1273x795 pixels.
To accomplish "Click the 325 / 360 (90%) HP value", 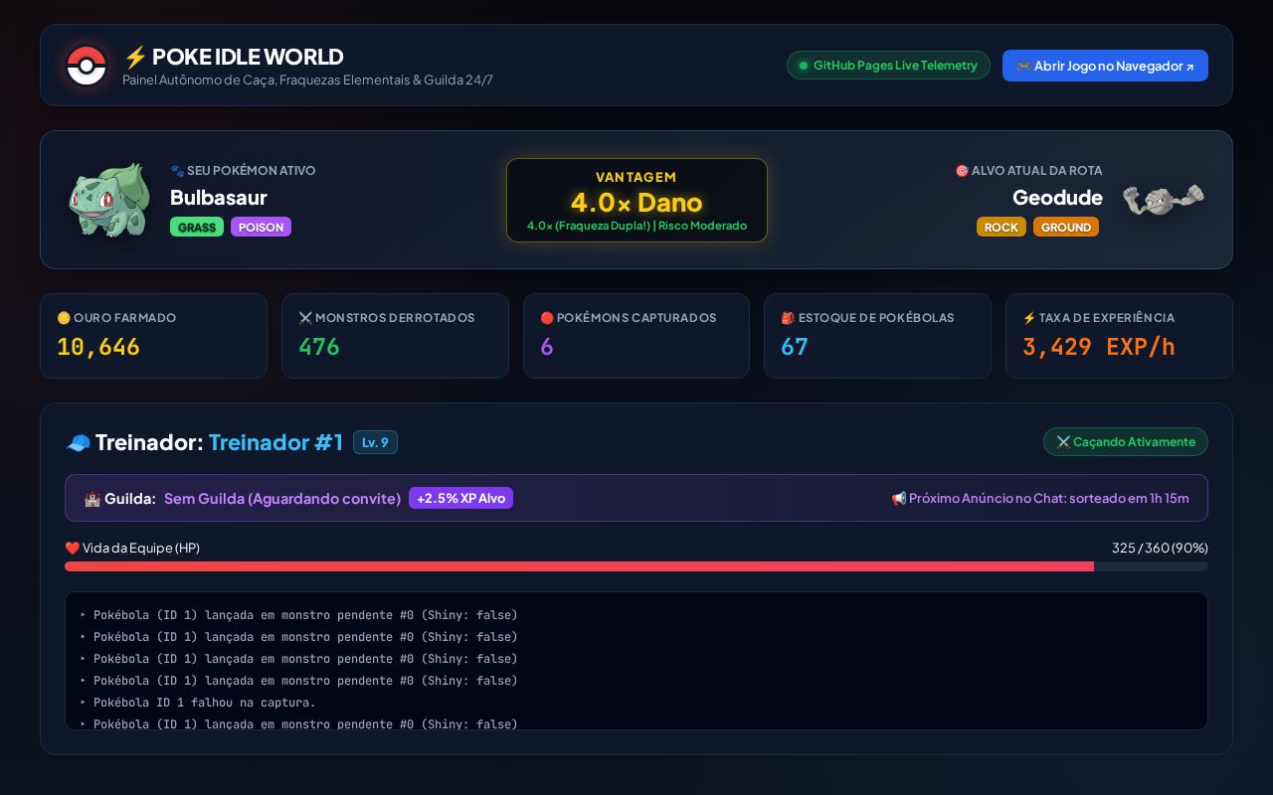I will click(x=1160, y=549).
